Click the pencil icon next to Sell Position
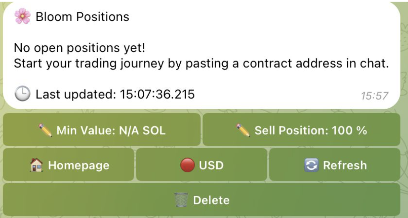This screenshot has height=218, width=408. [x=243, y=130]
